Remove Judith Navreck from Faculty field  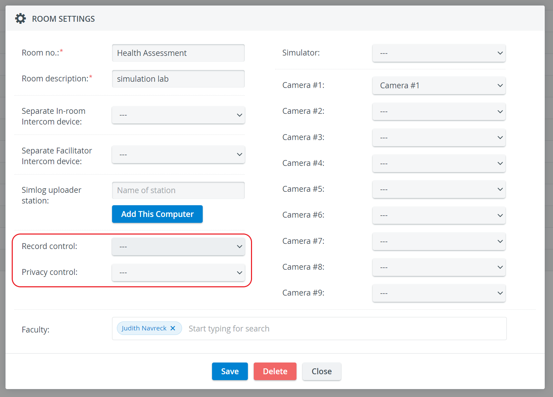pos(173,328)
